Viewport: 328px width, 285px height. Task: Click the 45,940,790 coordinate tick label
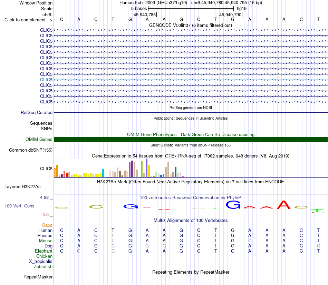pos(230,14)
